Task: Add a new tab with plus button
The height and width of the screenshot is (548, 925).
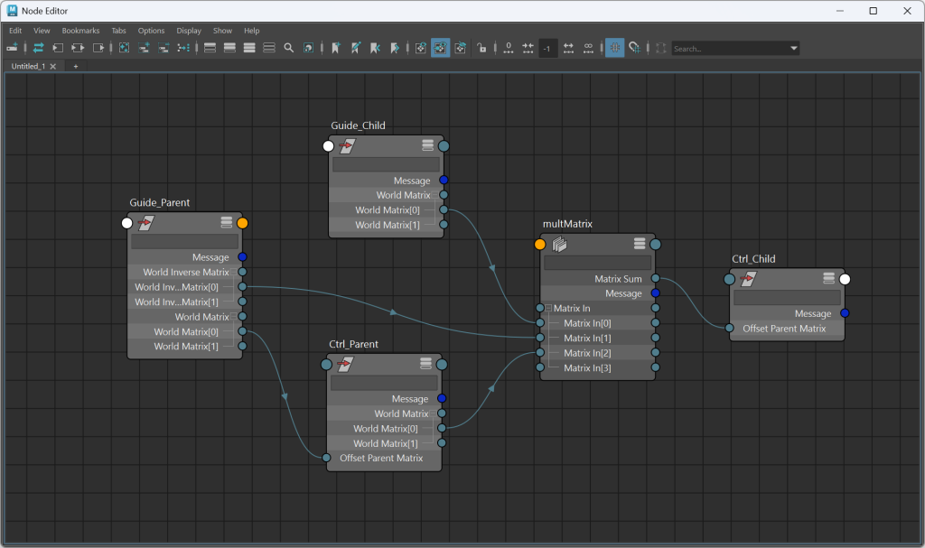Action: point(76,66)
